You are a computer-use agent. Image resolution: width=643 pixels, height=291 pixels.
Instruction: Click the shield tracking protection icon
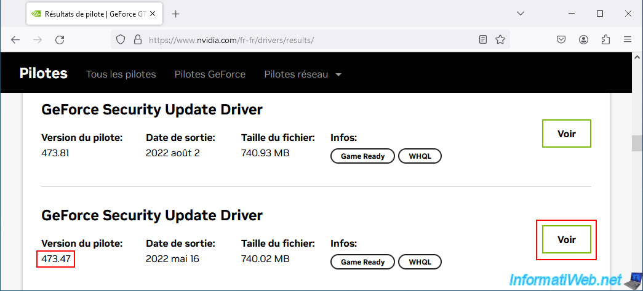pos(121,39)
